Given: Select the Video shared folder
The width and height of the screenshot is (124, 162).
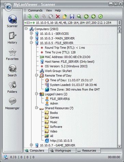Looking at the screenshot, I should tap(54, 132).
